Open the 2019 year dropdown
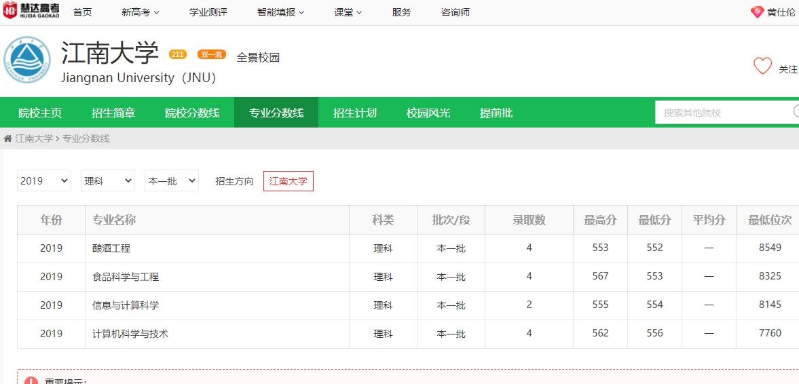This screenshot has width=799, height=384. tap(44, 180)
